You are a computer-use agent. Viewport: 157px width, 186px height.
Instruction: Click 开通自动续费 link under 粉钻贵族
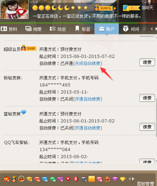(x=87, y=99)
